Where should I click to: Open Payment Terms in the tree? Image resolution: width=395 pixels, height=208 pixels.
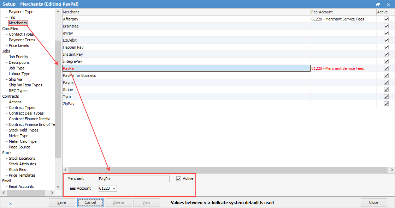pyautogui.click(x=22, y=40)
